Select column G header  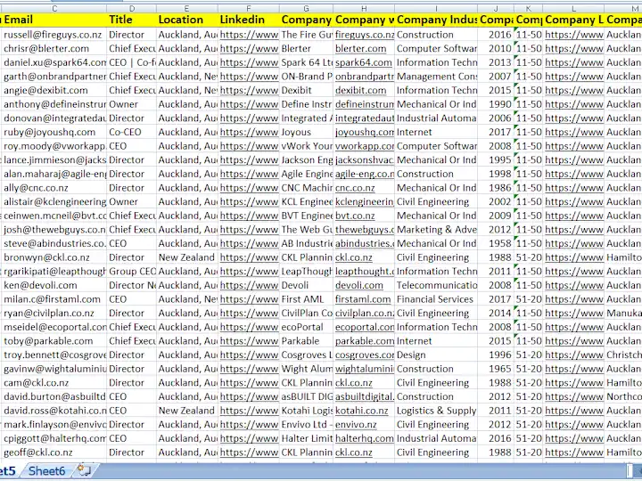[x=306, y=8]
